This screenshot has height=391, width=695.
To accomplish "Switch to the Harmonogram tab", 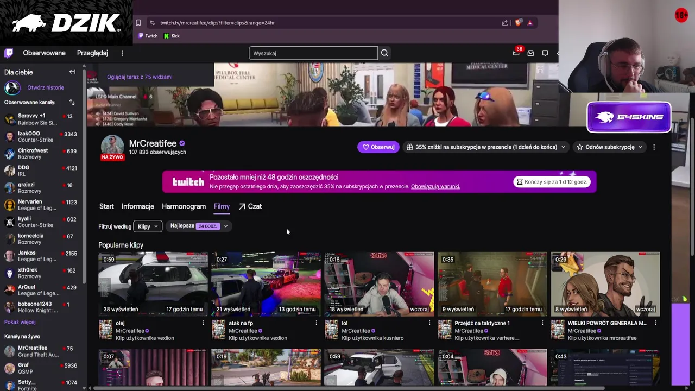I will (184, 206).
